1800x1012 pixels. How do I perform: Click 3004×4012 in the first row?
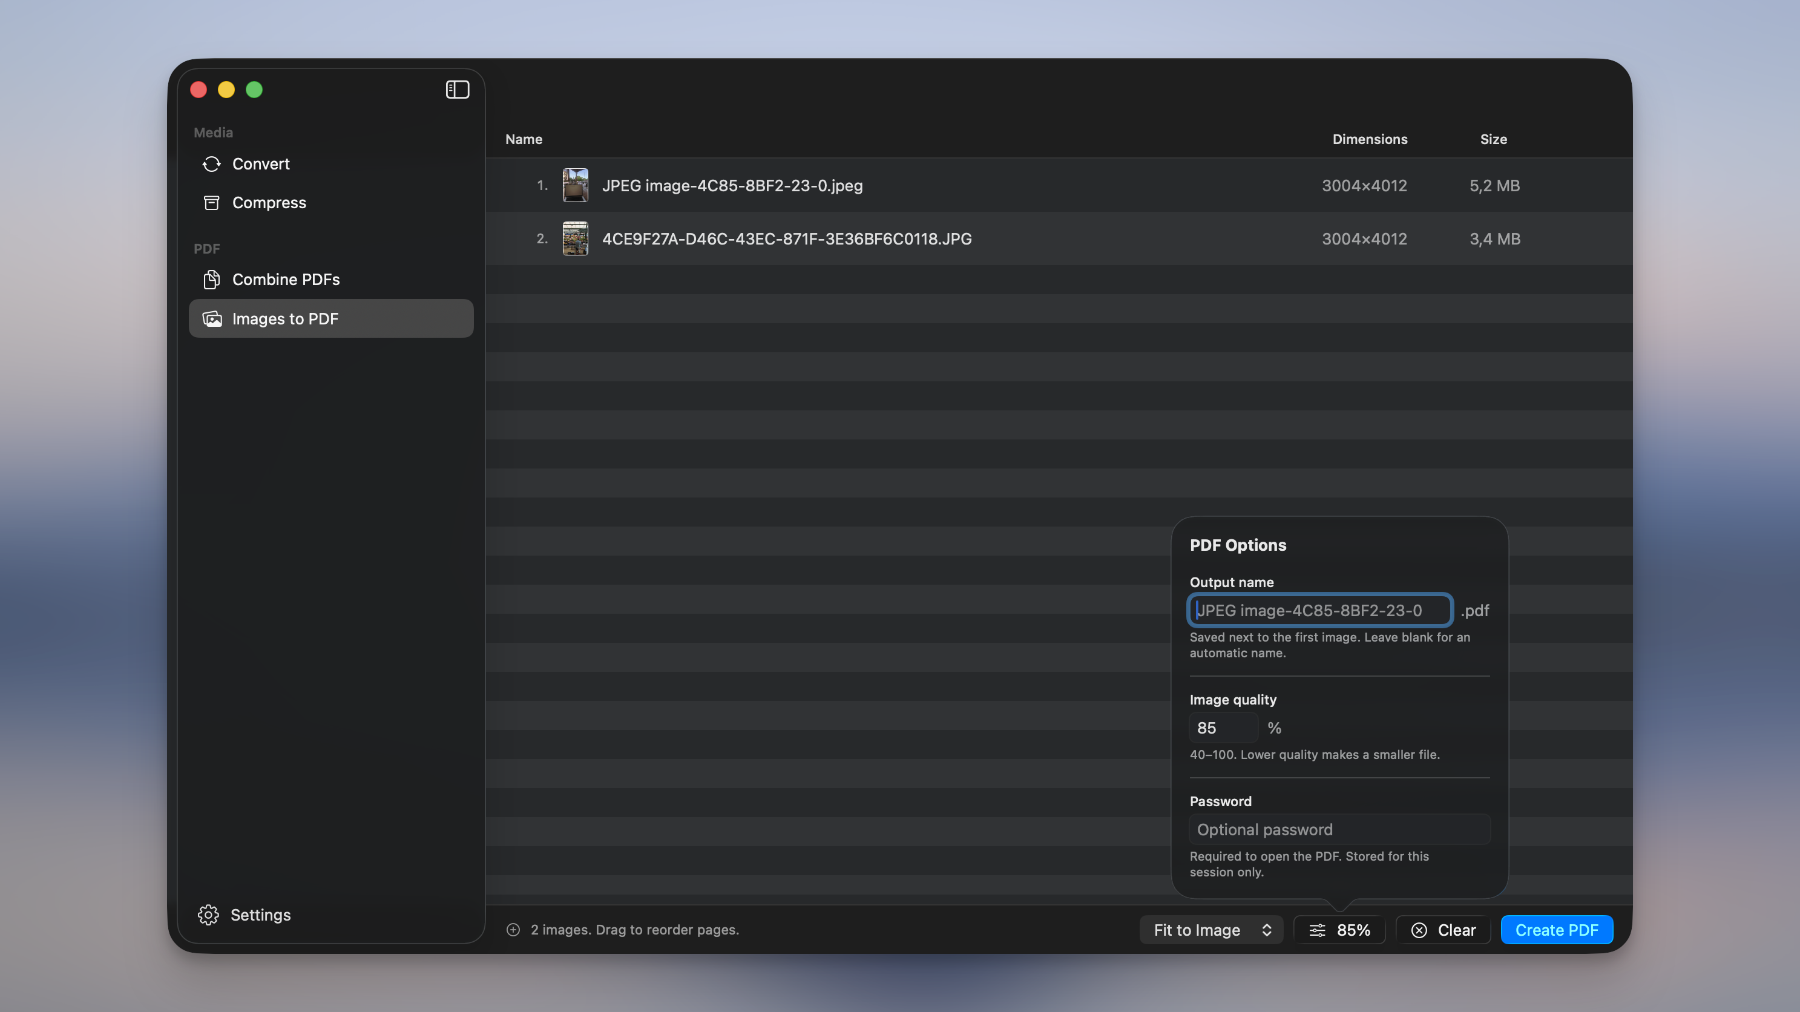pos(1364,185)
